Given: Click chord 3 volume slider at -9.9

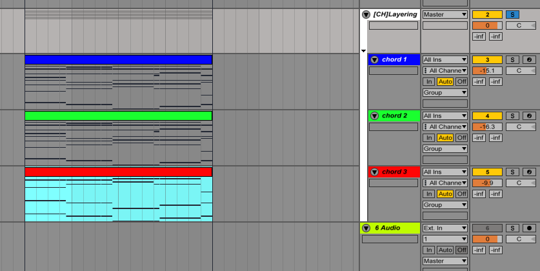Looking at the screenshot, I should pyautogui.click(x=487, y=183).
